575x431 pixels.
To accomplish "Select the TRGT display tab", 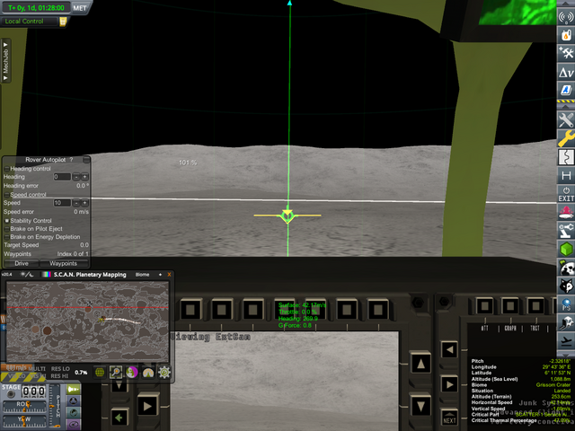I will (x=535, y=329).
